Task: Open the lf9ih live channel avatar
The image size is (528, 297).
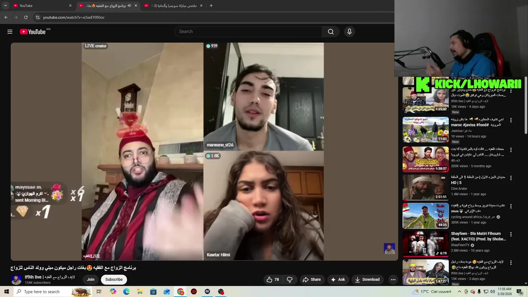Action: pyautogui.click(x=16, y=280)
